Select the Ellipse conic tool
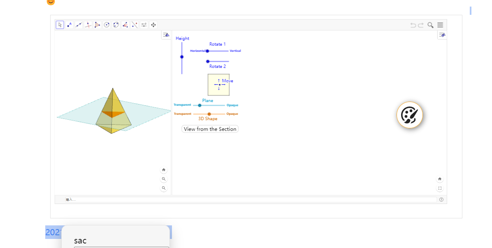Screen dimensions: 492x248 coord(116,25)
